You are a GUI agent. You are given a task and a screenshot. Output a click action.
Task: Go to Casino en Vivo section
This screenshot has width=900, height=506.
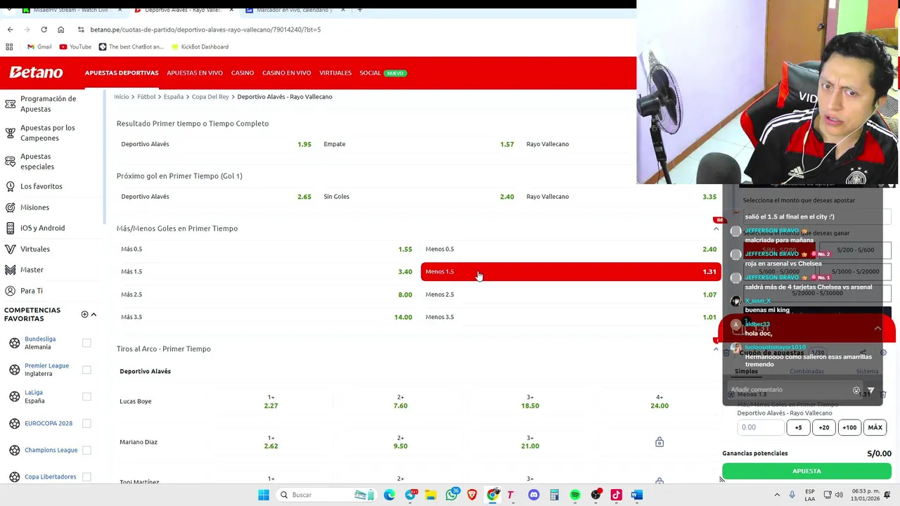click(x=286, y=73)
